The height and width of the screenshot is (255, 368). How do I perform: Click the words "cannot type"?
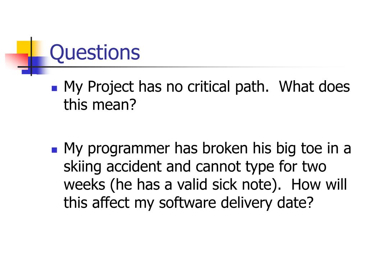point(235,167)
